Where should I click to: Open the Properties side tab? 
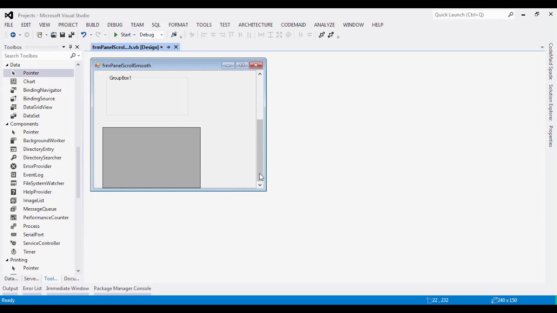tap(551, 137)
